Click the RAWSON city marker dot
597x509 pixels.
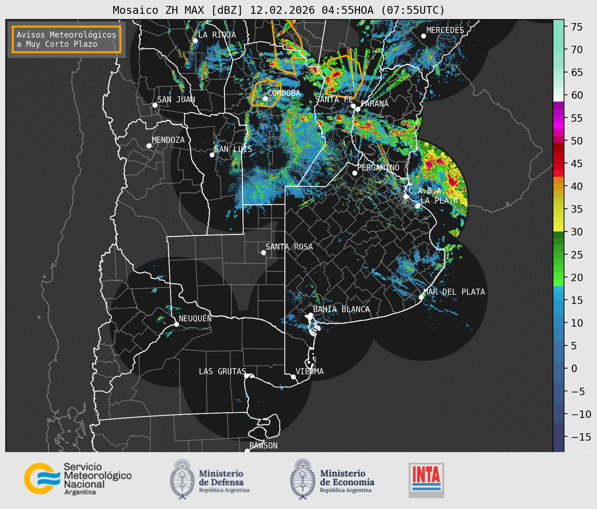247,451
